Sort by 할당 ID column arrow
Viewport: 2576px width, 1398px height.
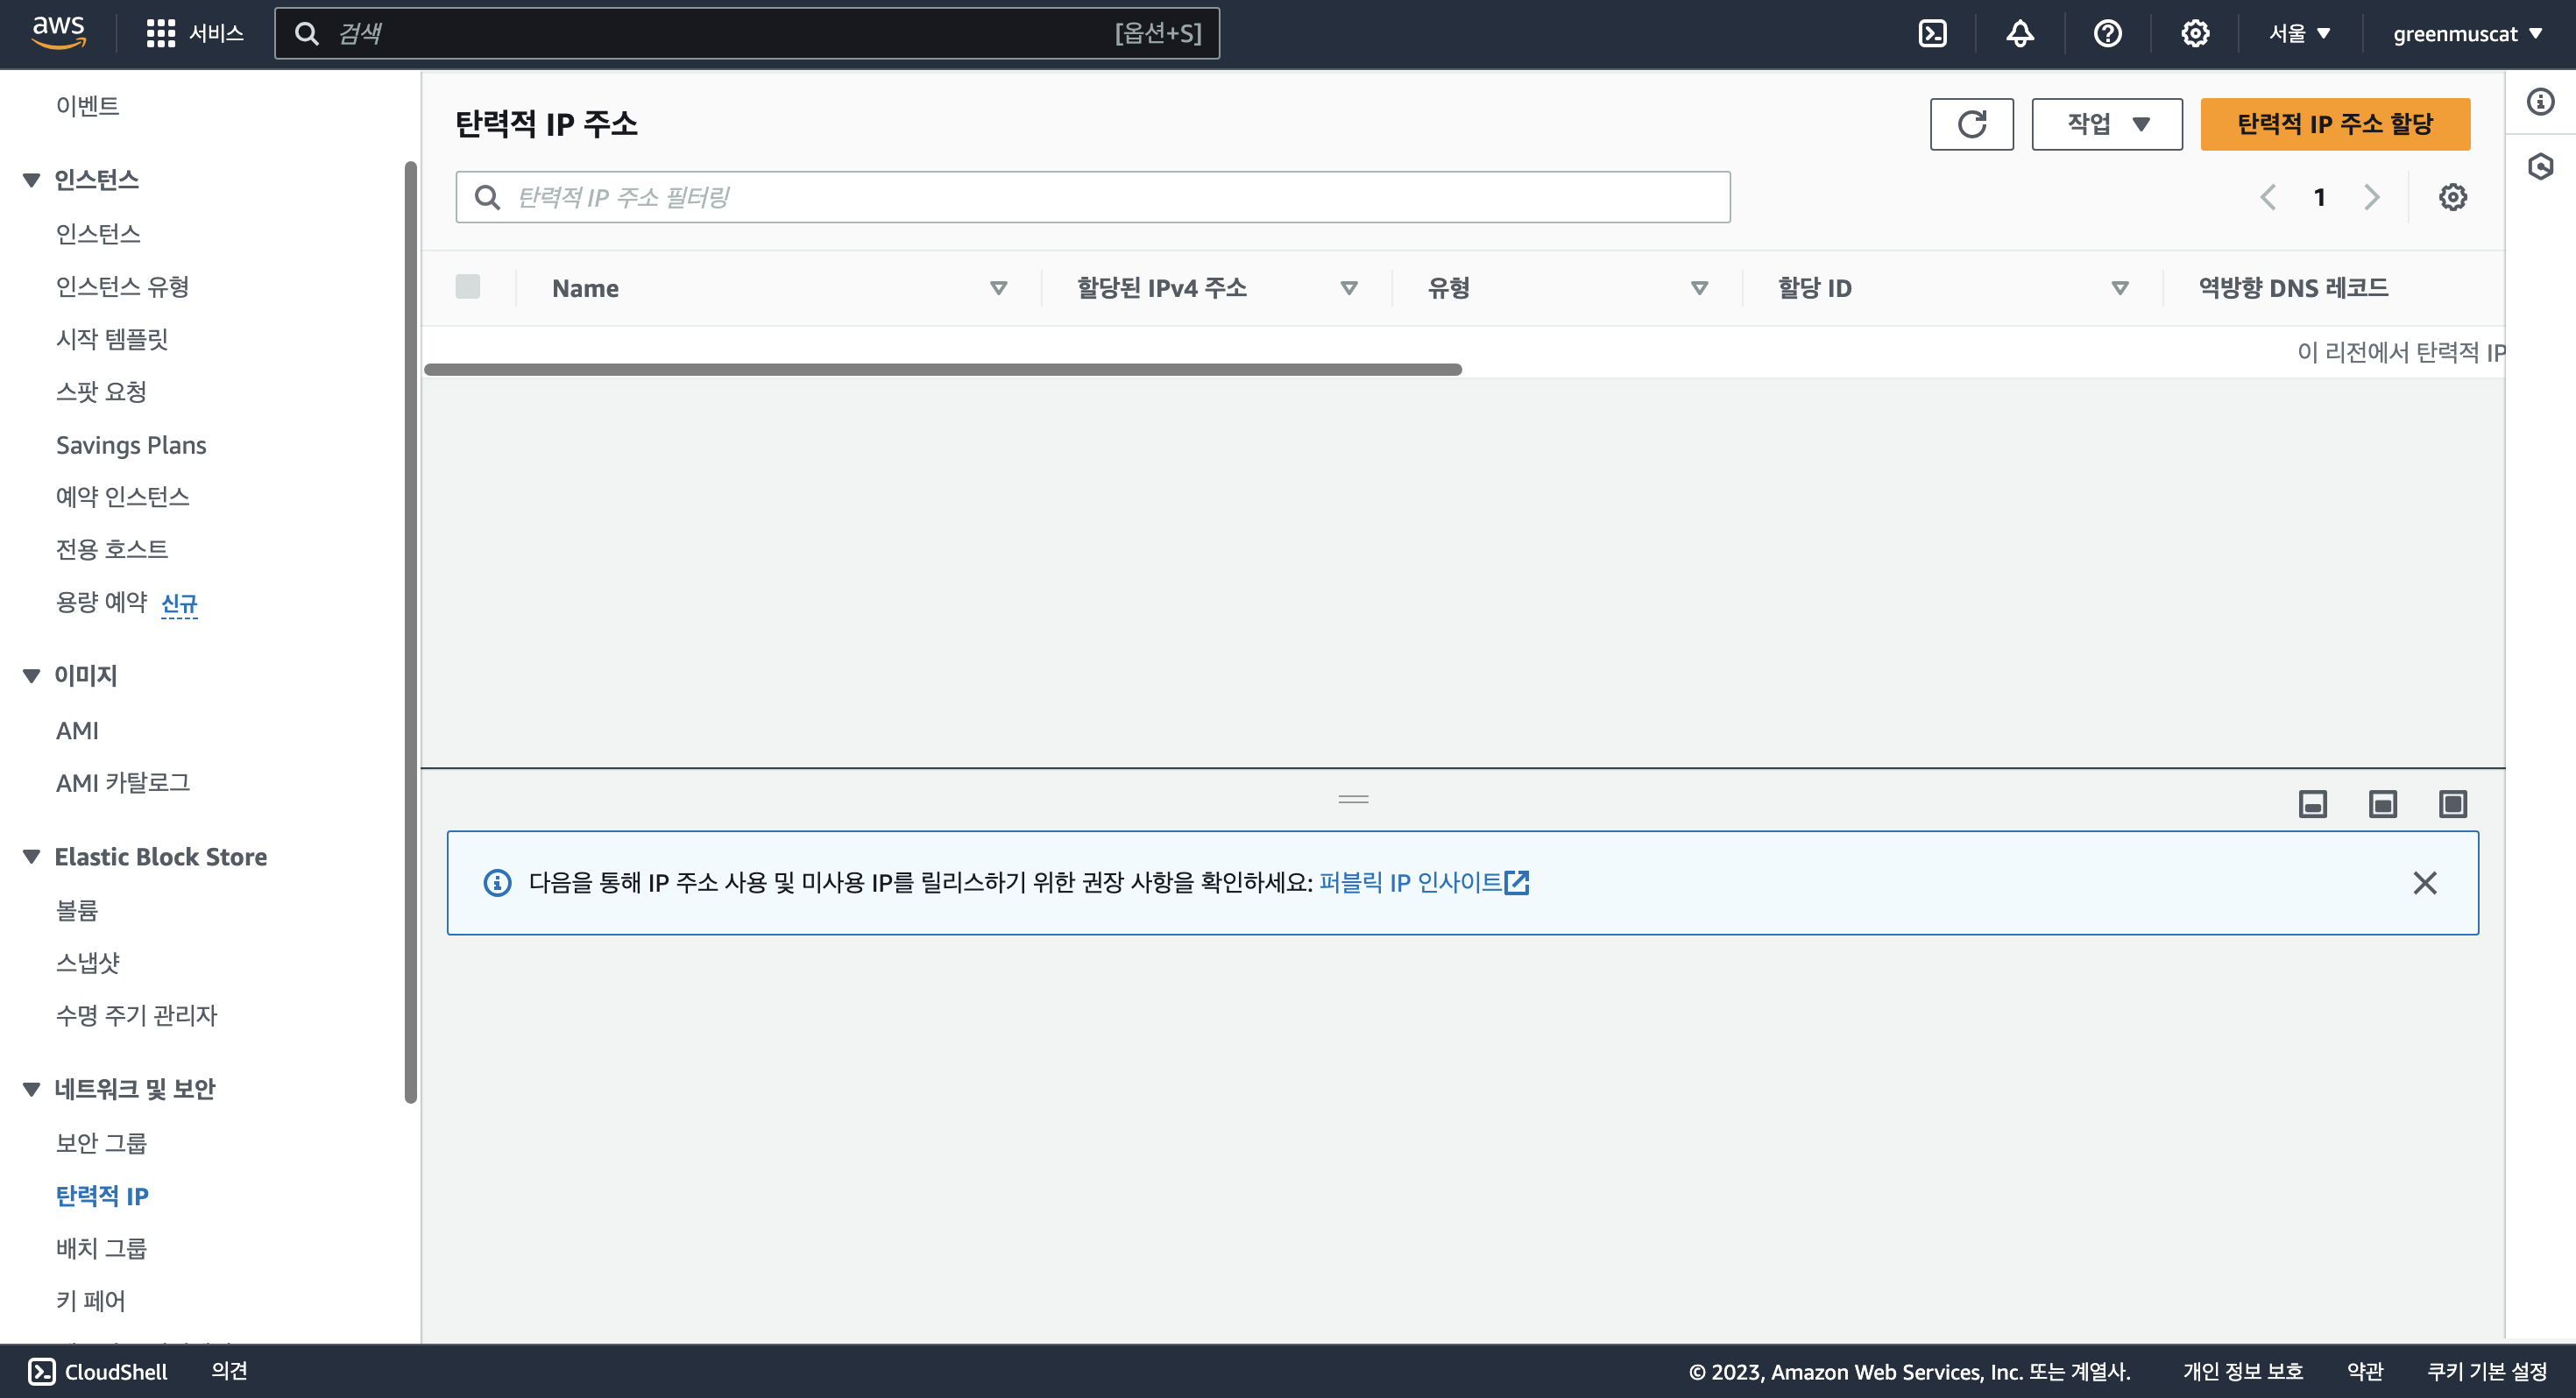2119,288
